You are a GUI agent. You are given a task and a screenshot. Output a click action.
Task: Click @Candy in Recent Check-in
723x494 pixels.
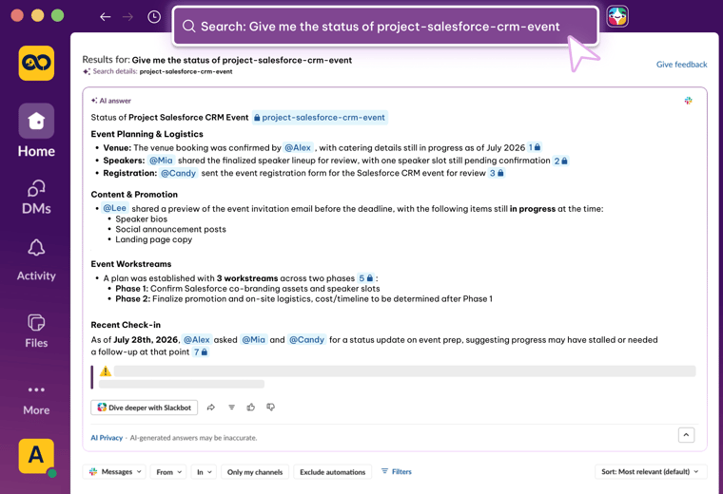point(306,340)
